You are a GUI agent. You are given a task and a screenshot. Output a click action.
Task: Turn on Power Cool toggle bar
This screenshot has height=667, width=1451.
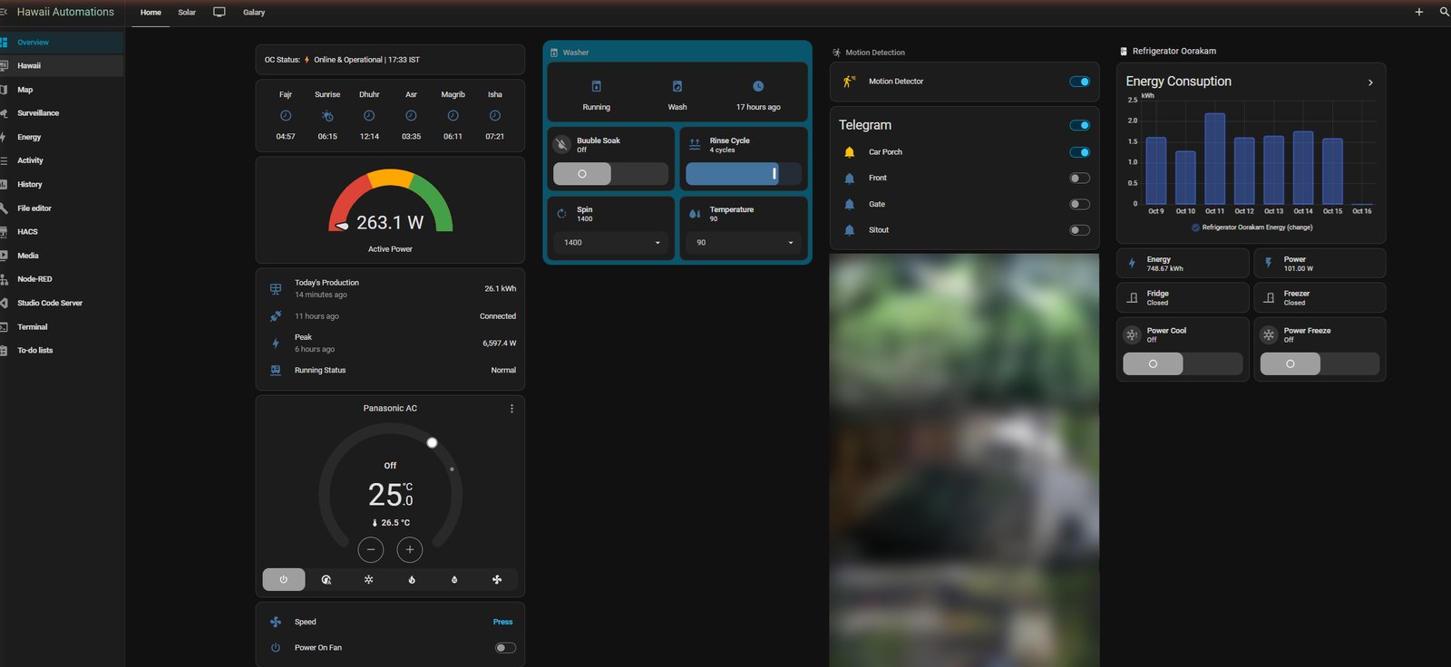(x=1183, y=364)
